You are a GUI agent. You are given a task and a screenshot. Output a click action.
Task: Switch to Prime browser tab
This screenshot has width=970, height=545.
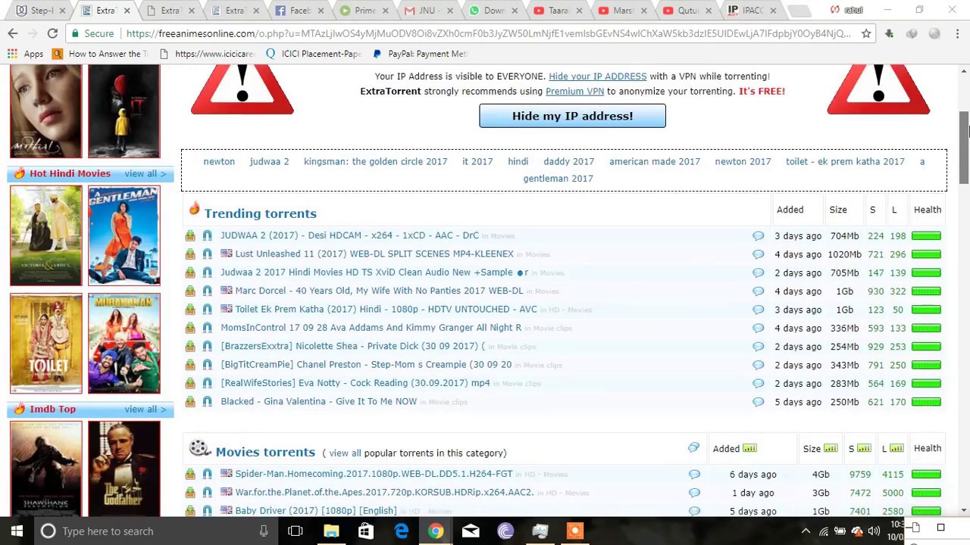click(365, 11)
